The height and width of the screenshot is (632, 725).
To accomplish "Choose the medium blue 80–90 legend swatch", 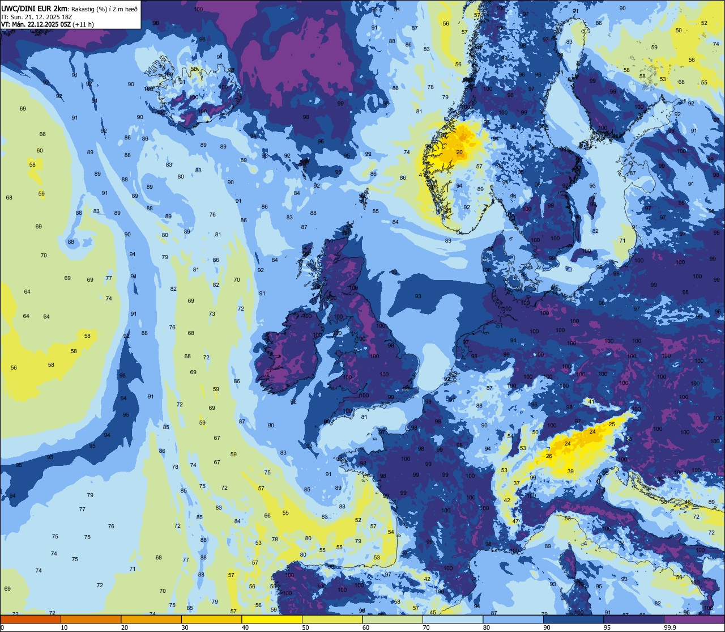I will [x=513, y=619].
